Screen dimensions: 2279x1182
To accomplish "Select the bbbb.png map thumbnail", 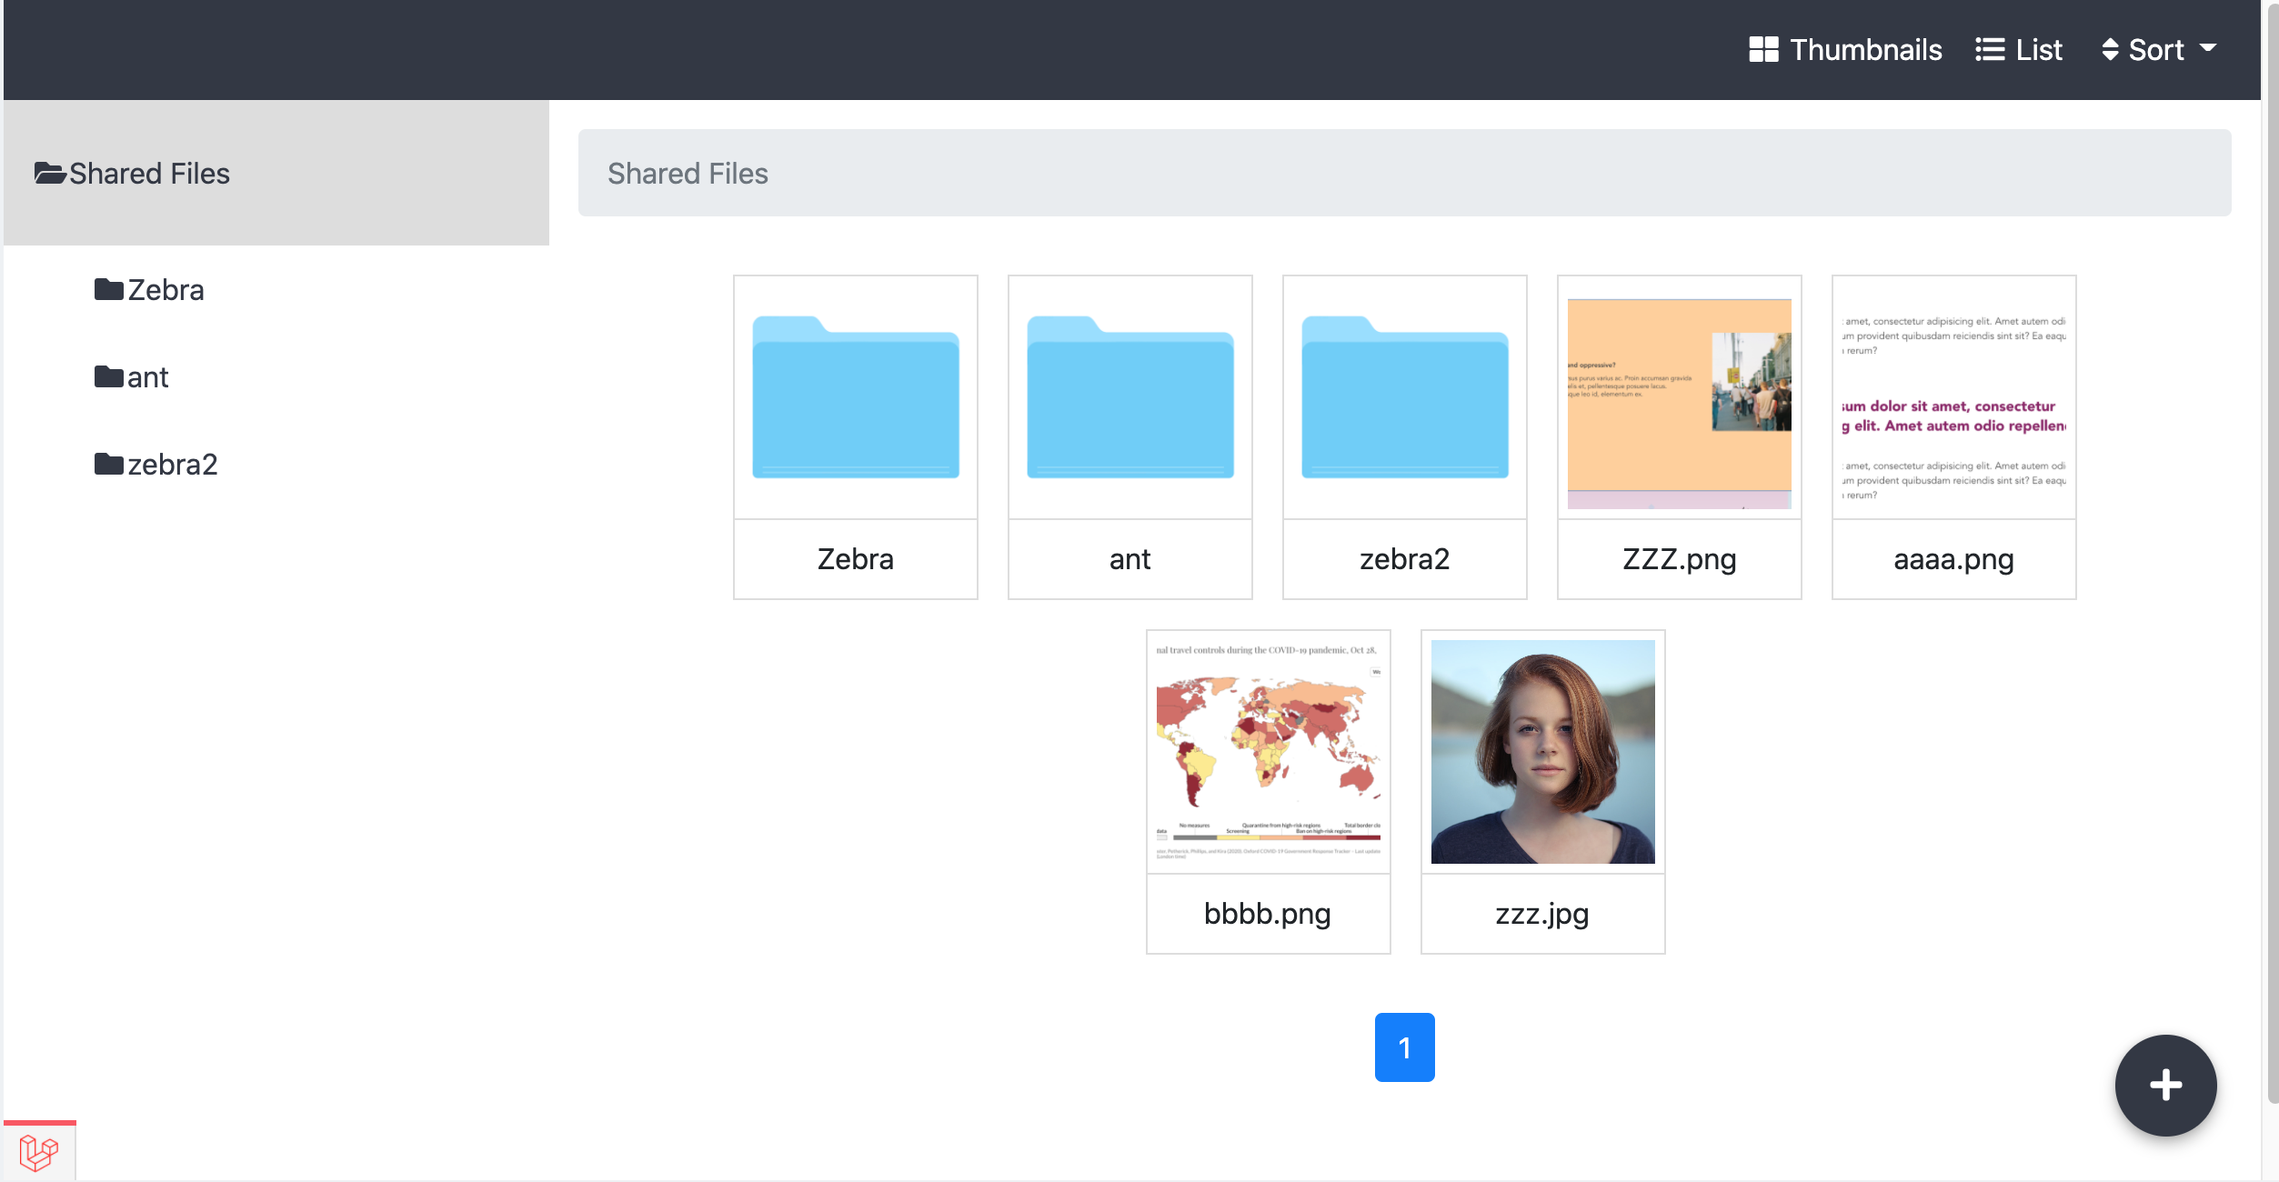I will 1269,752.
